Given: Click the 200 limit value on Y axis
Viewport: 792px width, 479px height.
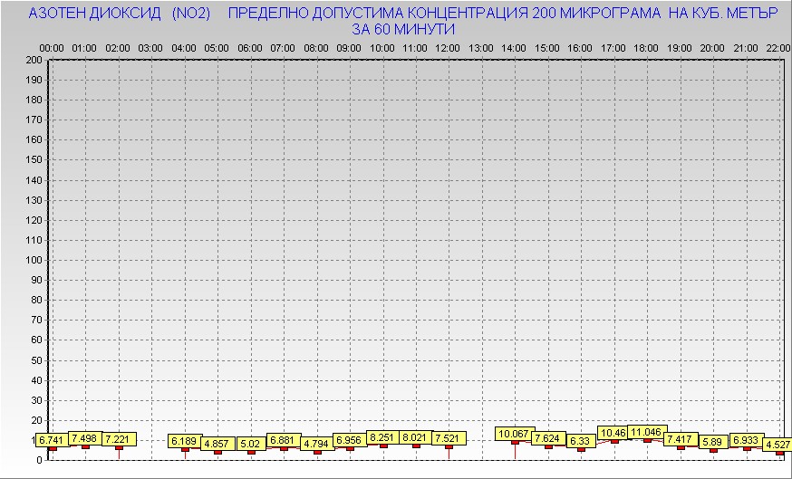Looking at the screenshot, I should click(34, 60).
